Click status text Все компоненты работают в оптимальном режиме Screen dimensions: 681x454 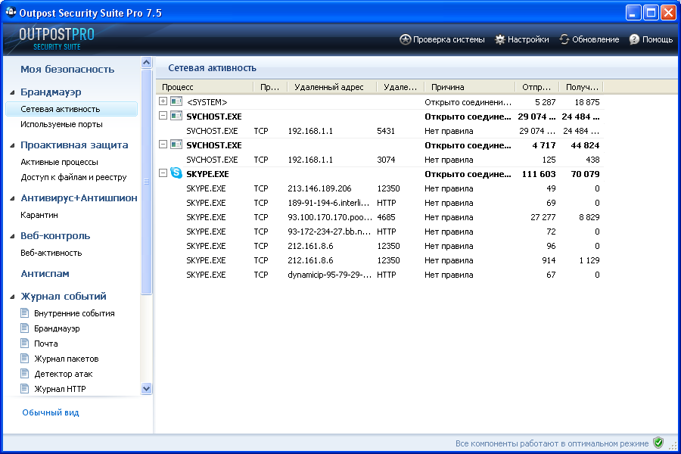[552, 443]
